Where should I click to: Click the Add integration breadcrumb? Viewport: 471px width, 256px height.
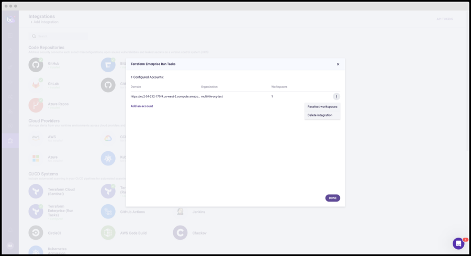point(46,22)
